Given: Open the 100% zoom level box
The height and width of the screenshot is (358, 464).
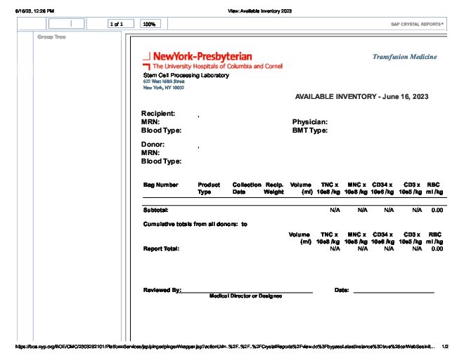Looking at the screenshot, I should point(150,24).
